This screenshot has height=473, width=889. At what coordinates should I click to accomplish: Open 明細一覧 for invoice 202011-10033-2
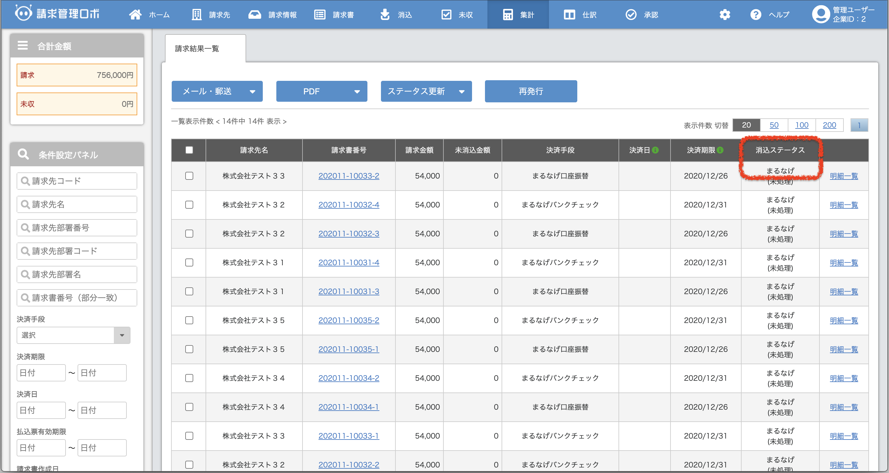pyautogui.click(x=844, y=176)
